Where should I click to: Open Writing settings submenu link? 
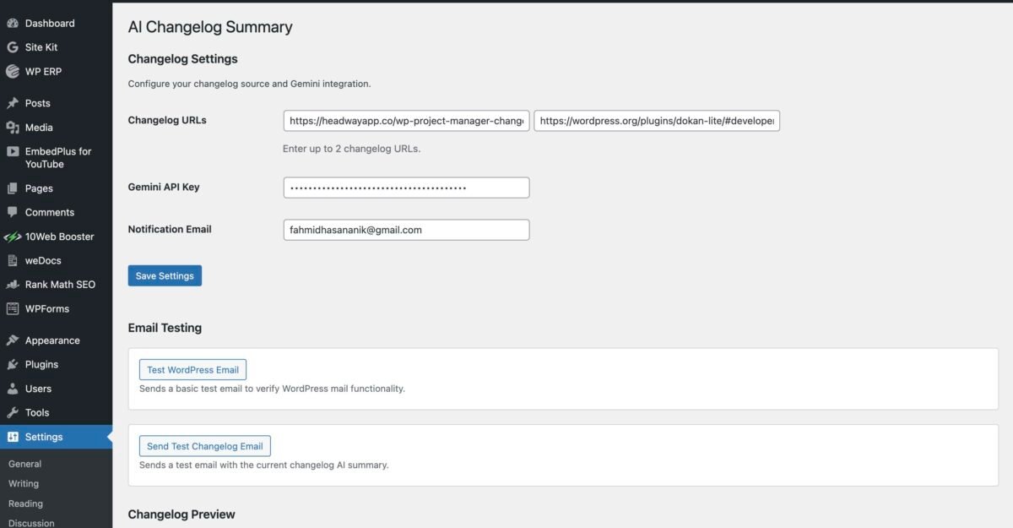pos(24,483)
